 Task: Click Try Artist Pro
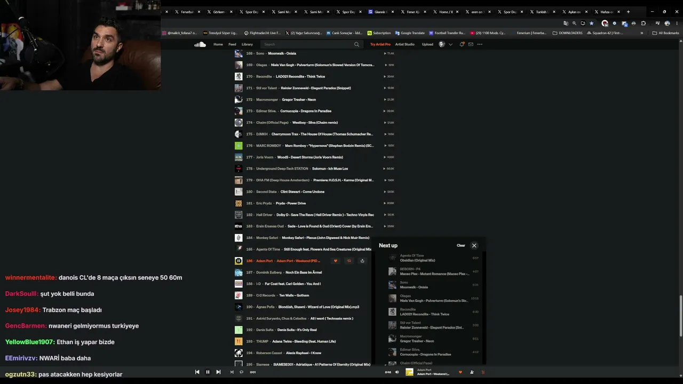(x=380, y=44)
